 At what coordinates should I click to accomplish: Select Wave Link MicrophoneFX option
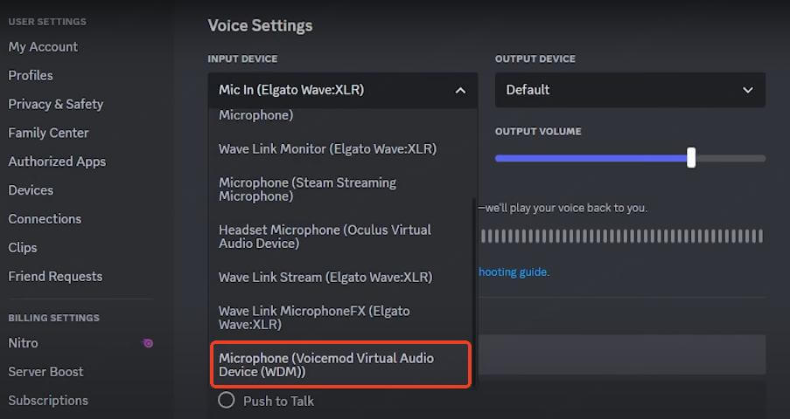click(x=314, y=318)
